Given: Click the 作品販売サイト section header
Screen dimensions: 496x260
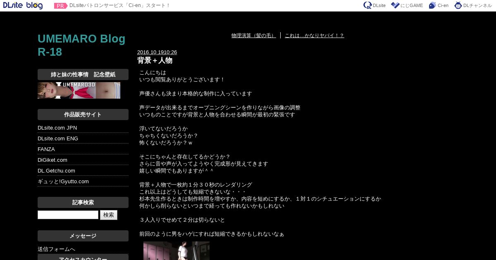Looking at the screenshot, I should [83, 115].
